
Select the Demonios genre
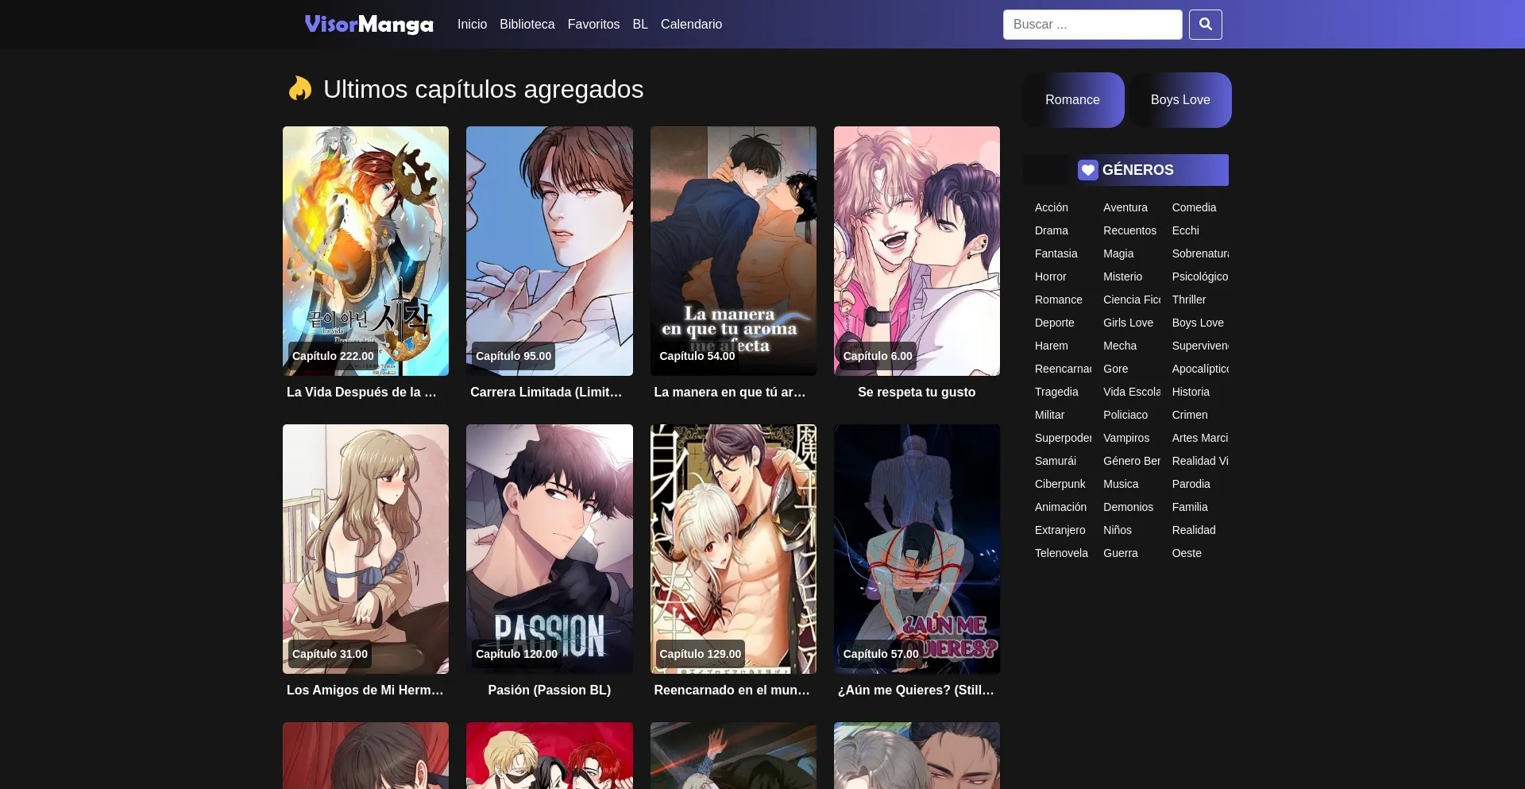click(x=1128, y=507)
